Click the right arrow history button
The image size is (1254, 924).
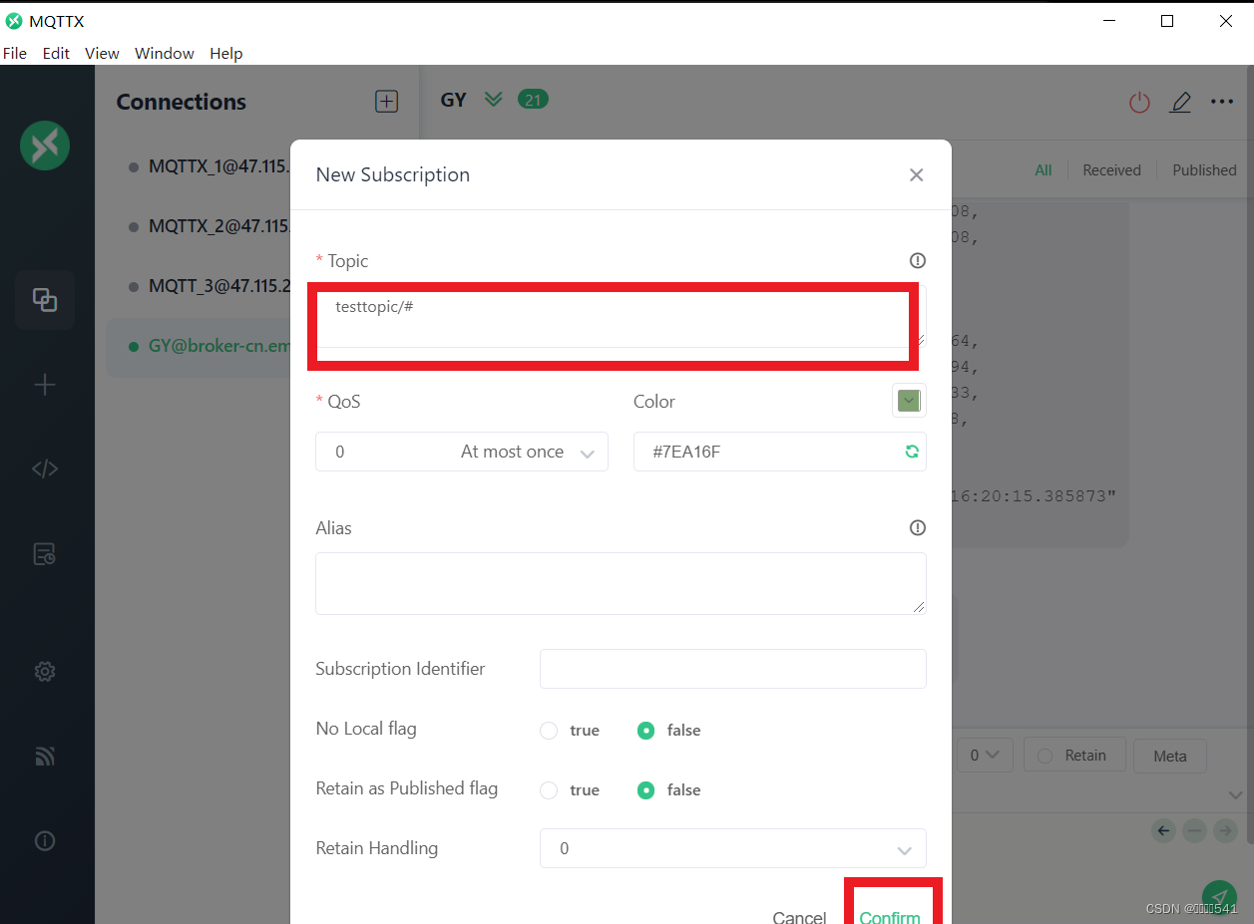[x=1225, y=830]
